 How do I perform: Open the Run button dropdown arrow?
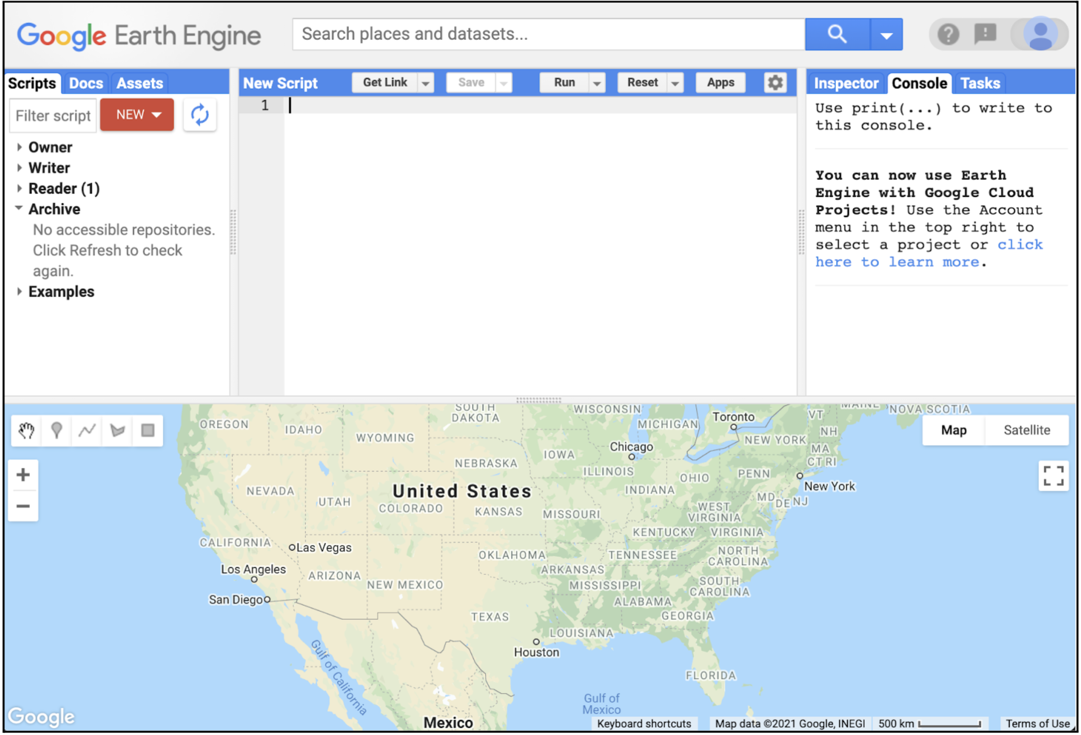click(597, 82)
